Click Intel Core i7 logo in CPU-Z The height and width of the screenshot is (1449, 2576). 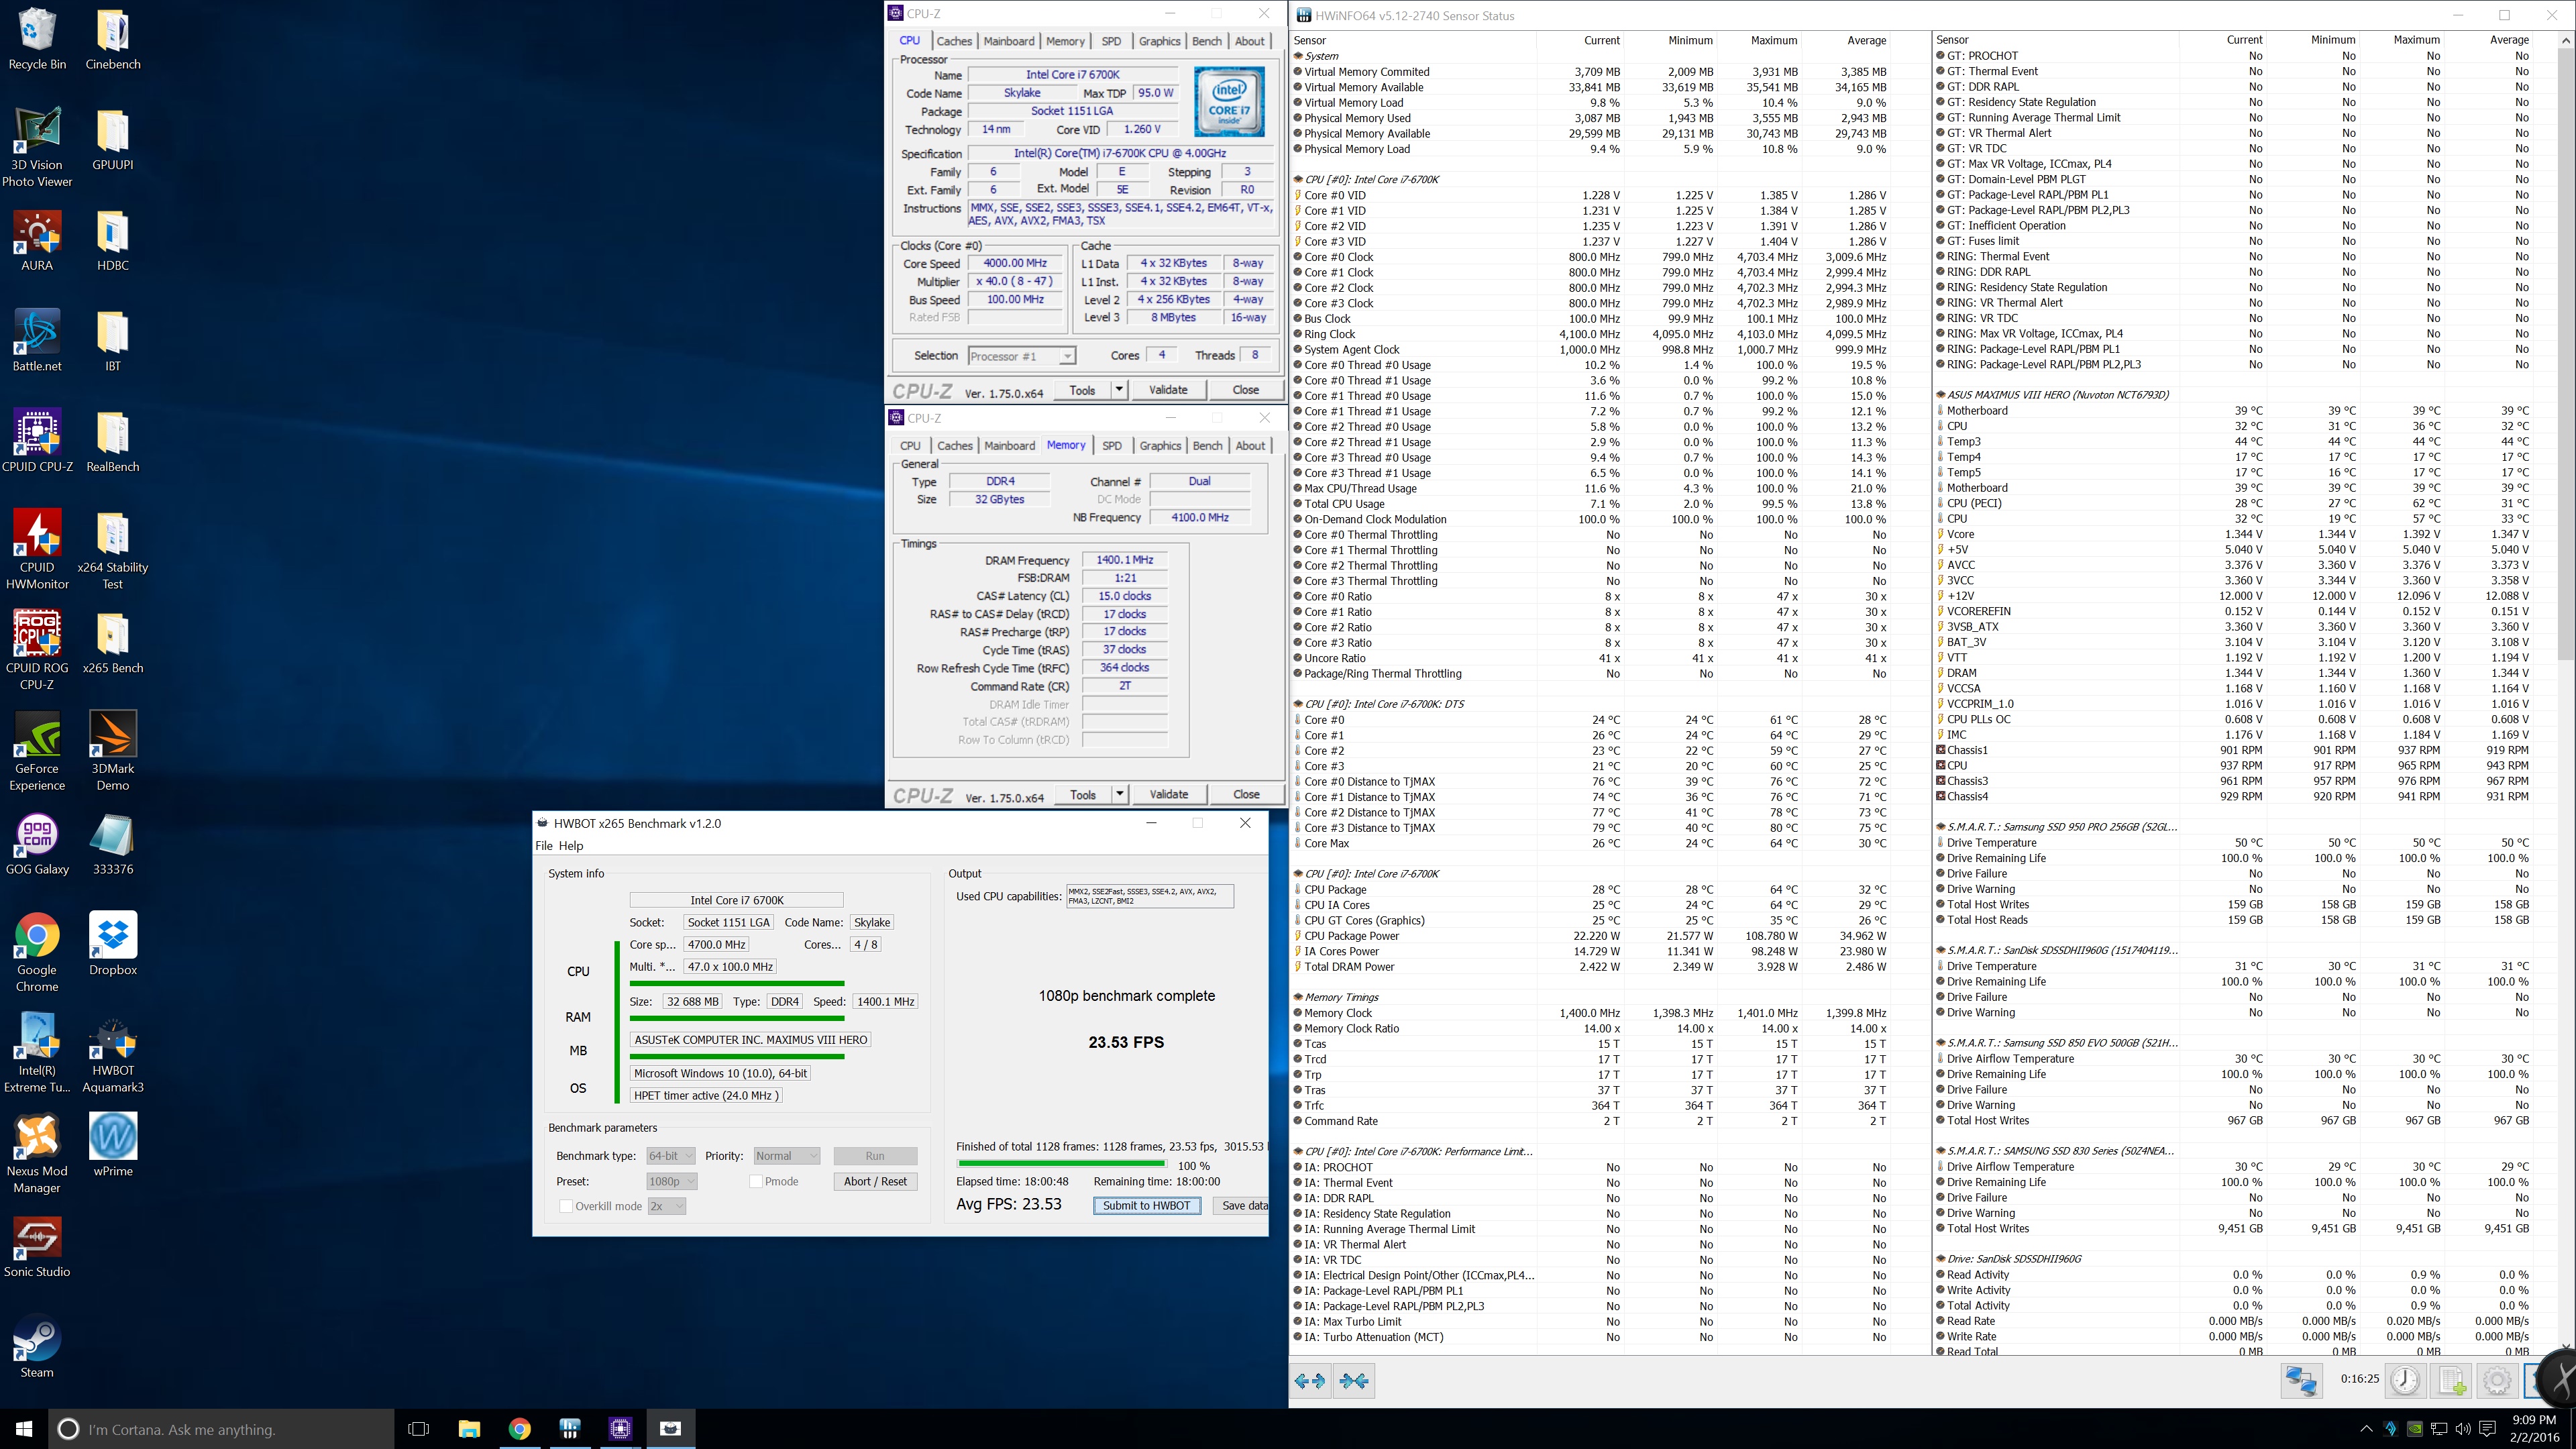[x=1229, y=101]
